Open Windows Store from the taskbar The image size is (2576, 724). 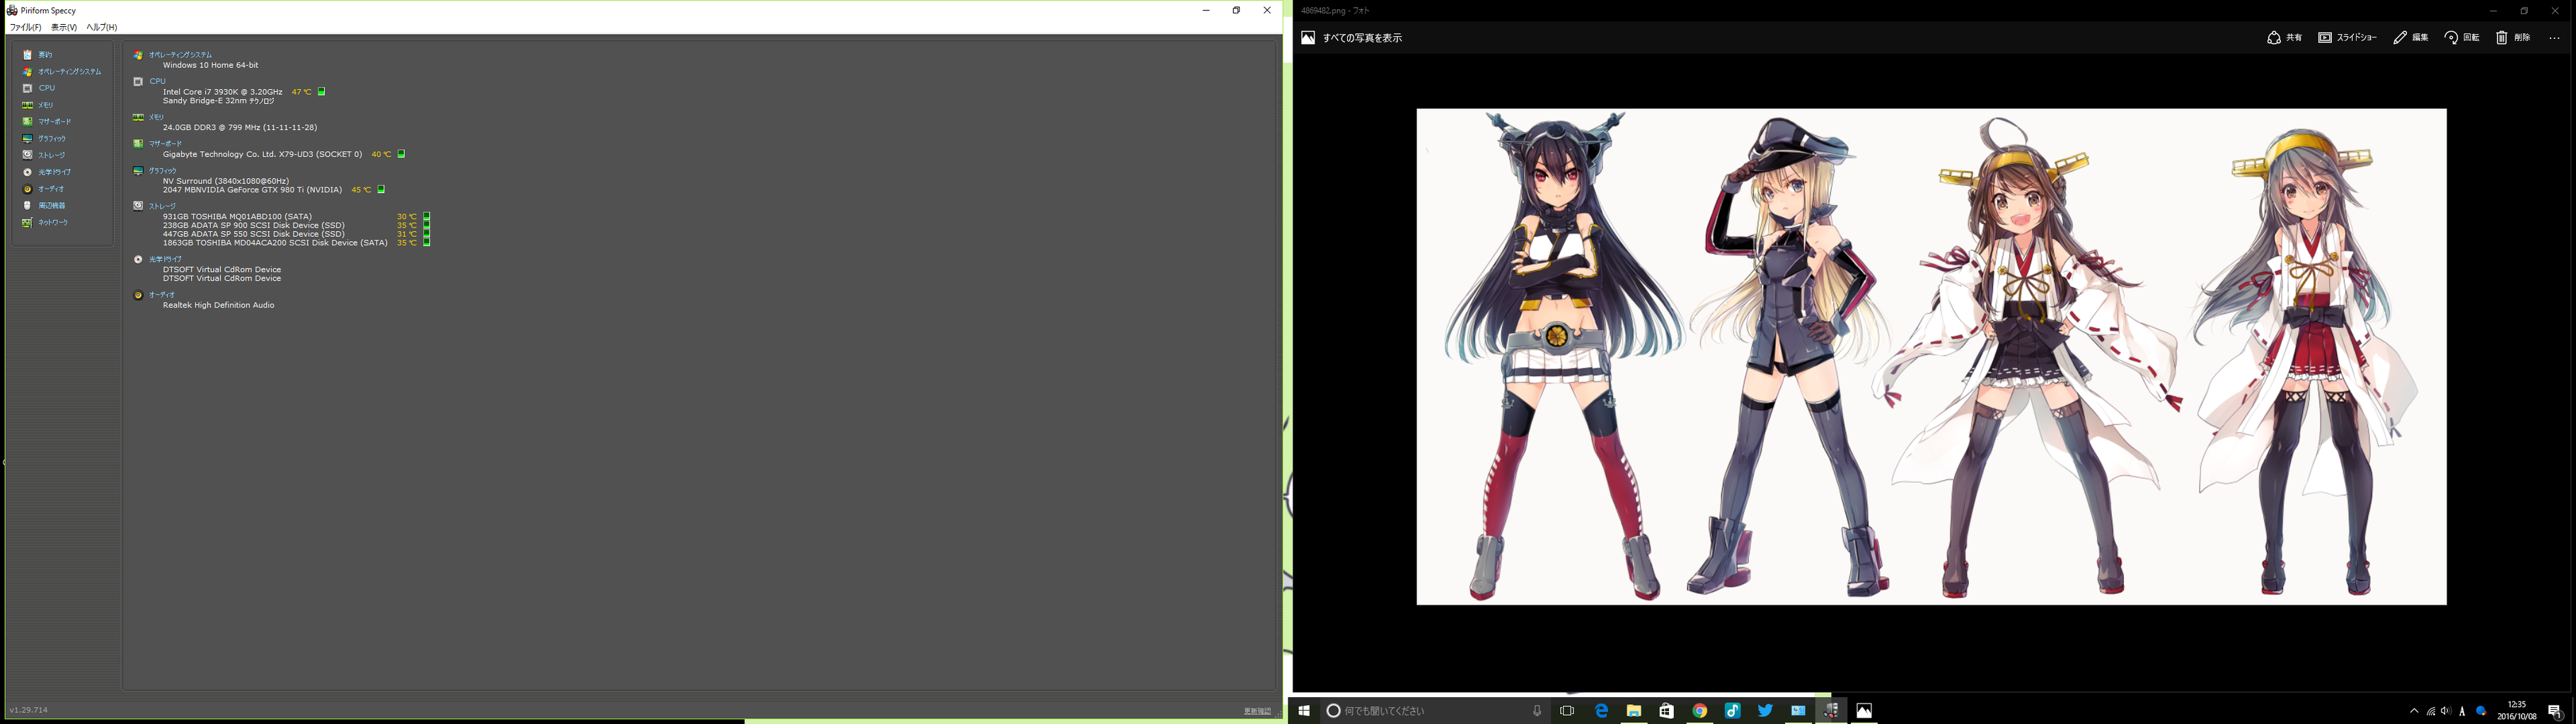(1666, 711)
